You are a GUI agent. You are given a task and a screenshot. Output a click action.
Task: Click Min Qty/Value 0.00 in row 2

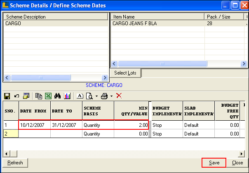(x=131, y=133)
